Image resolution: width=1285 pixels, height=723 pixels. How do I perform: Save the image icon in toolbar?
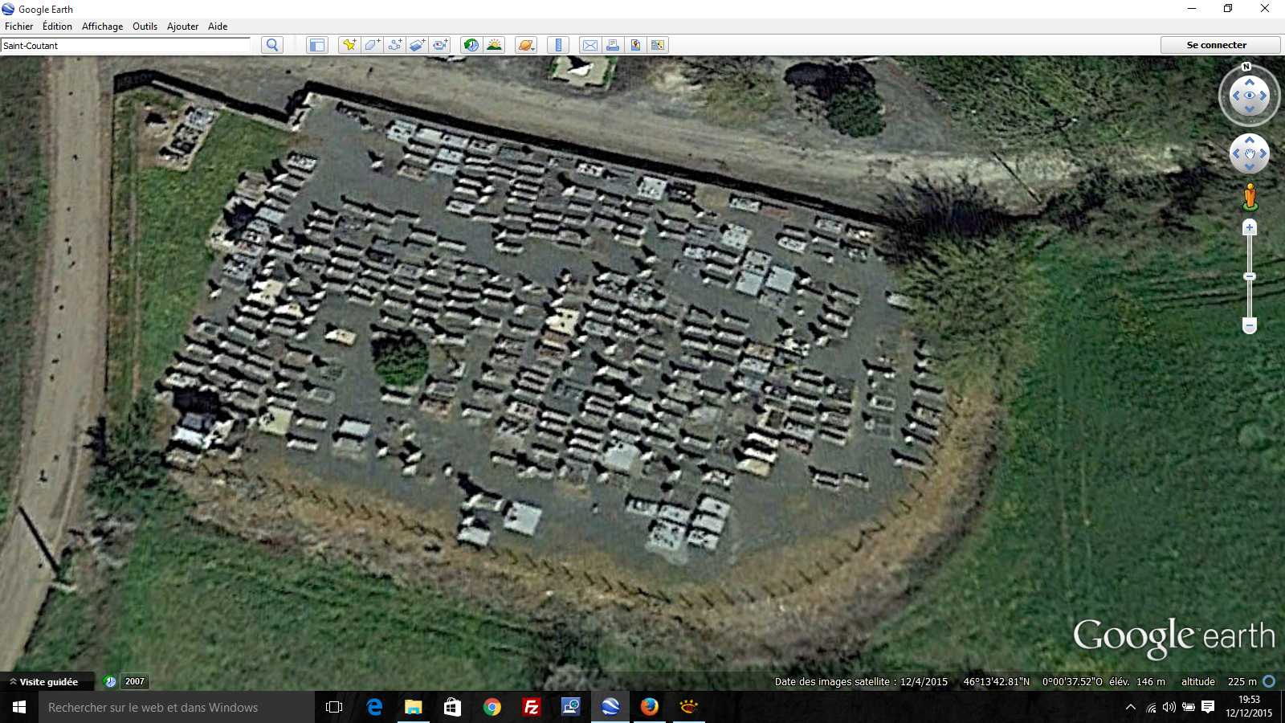[635, 45]
